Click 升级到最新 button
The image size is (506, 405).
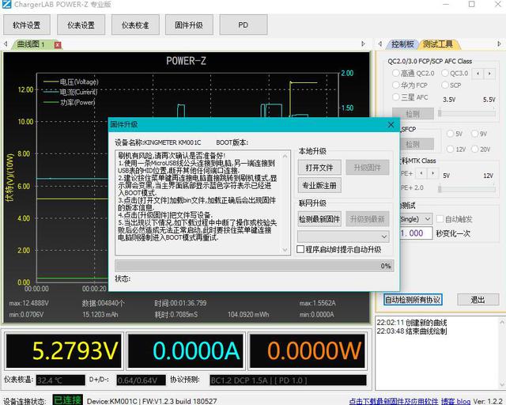click(367, 219)
